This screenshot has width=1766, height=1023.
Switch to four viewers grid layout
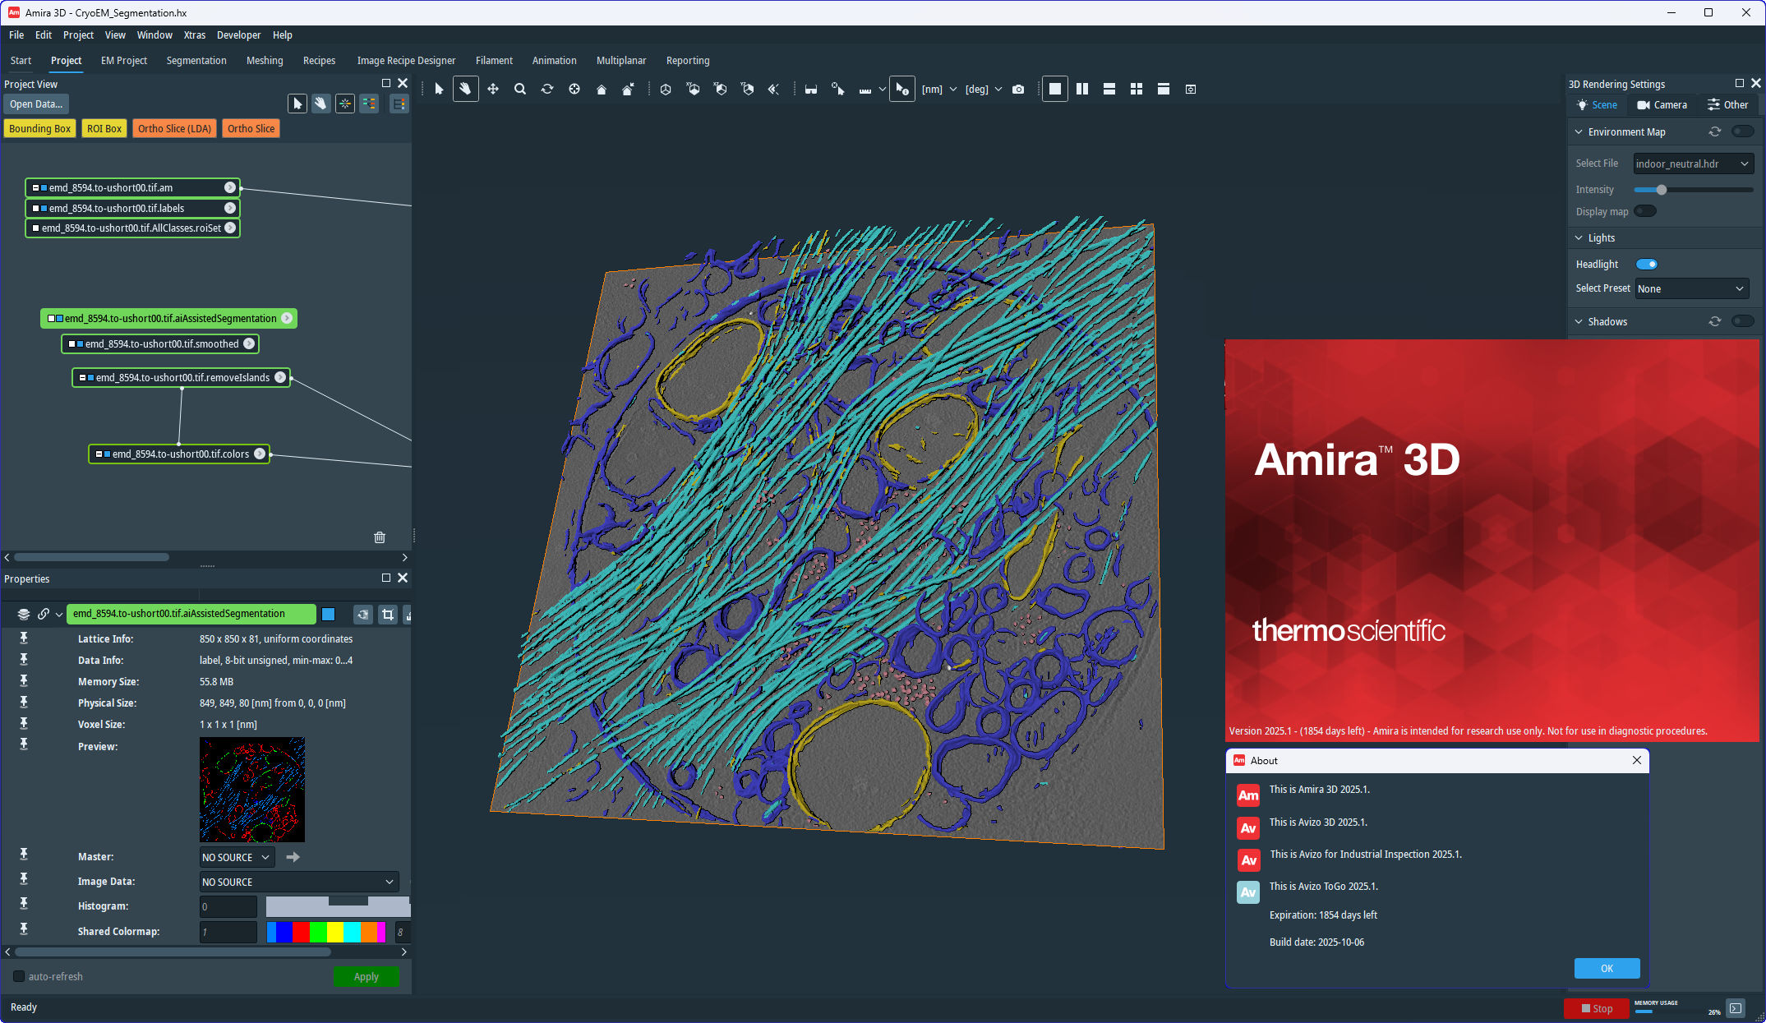1137,89
